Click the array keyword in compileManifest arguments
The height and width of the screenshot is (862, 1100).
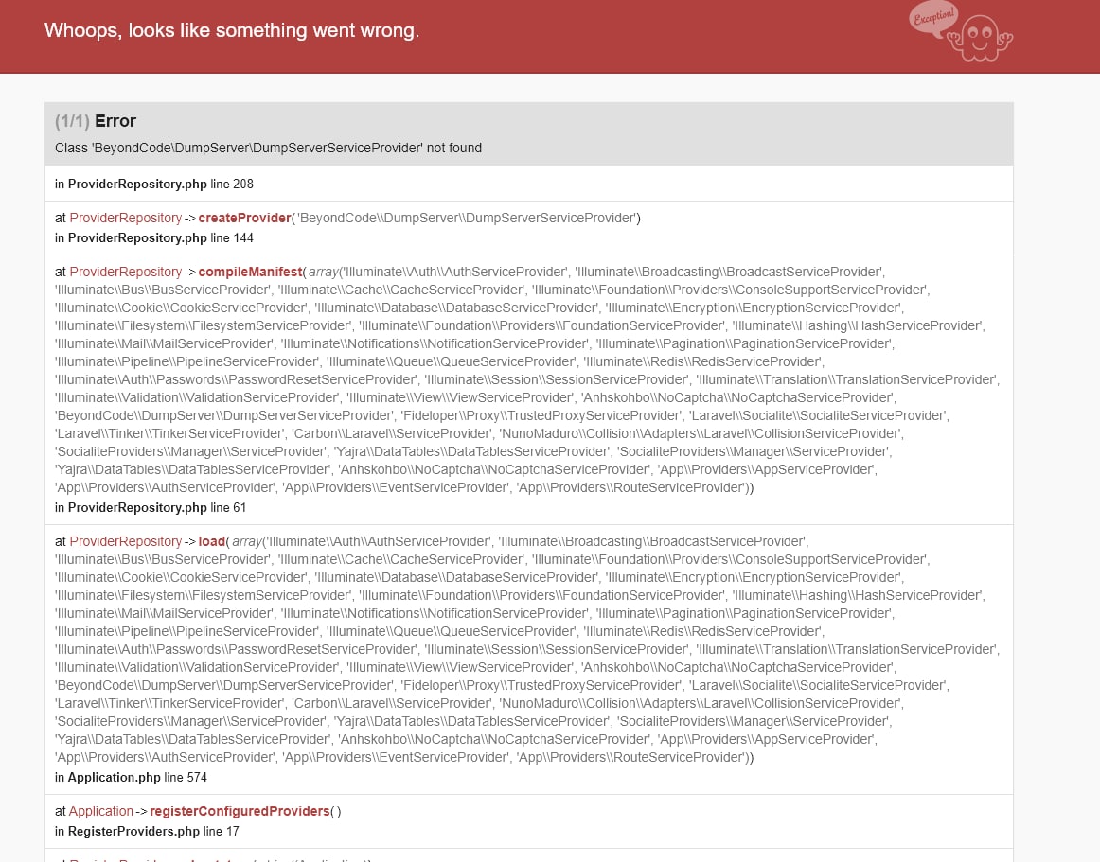point(323,272)
